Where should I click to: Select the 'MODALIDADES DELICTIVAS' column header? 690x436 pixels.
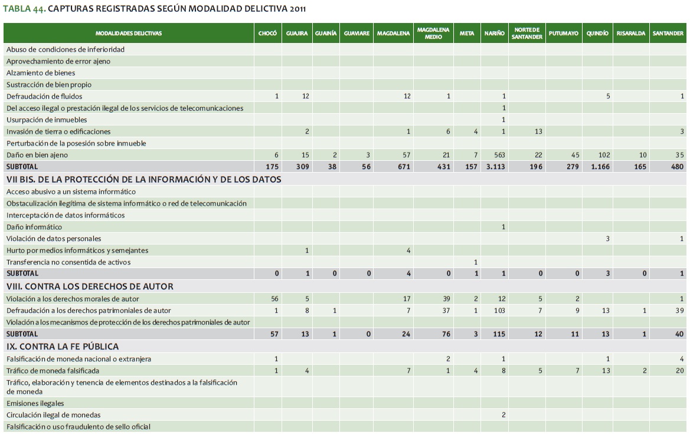click(x=129, y=34)
